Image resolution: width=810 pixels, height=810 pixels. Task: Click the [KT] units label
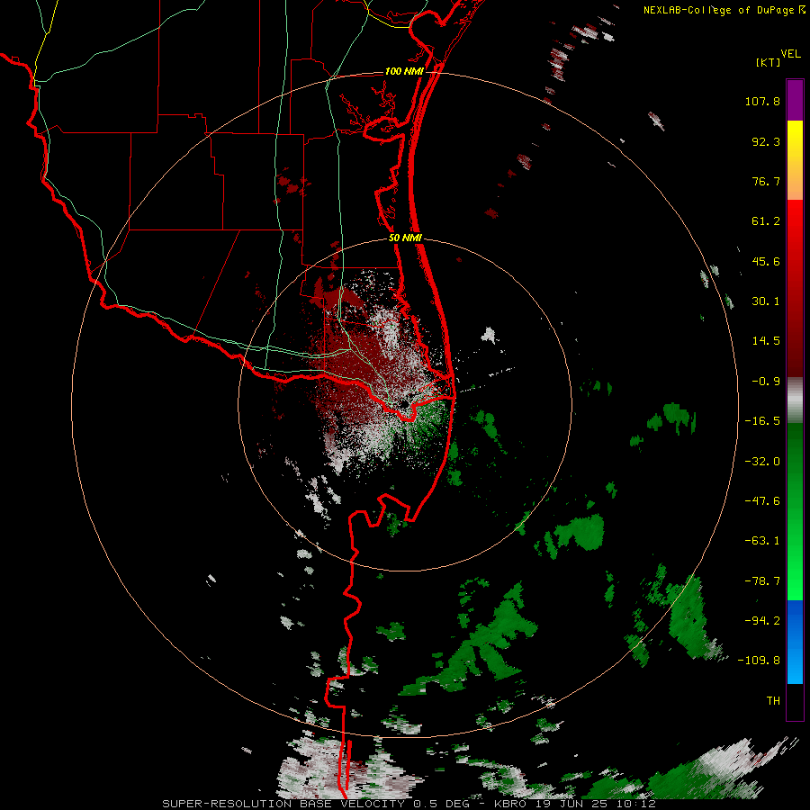769,62
